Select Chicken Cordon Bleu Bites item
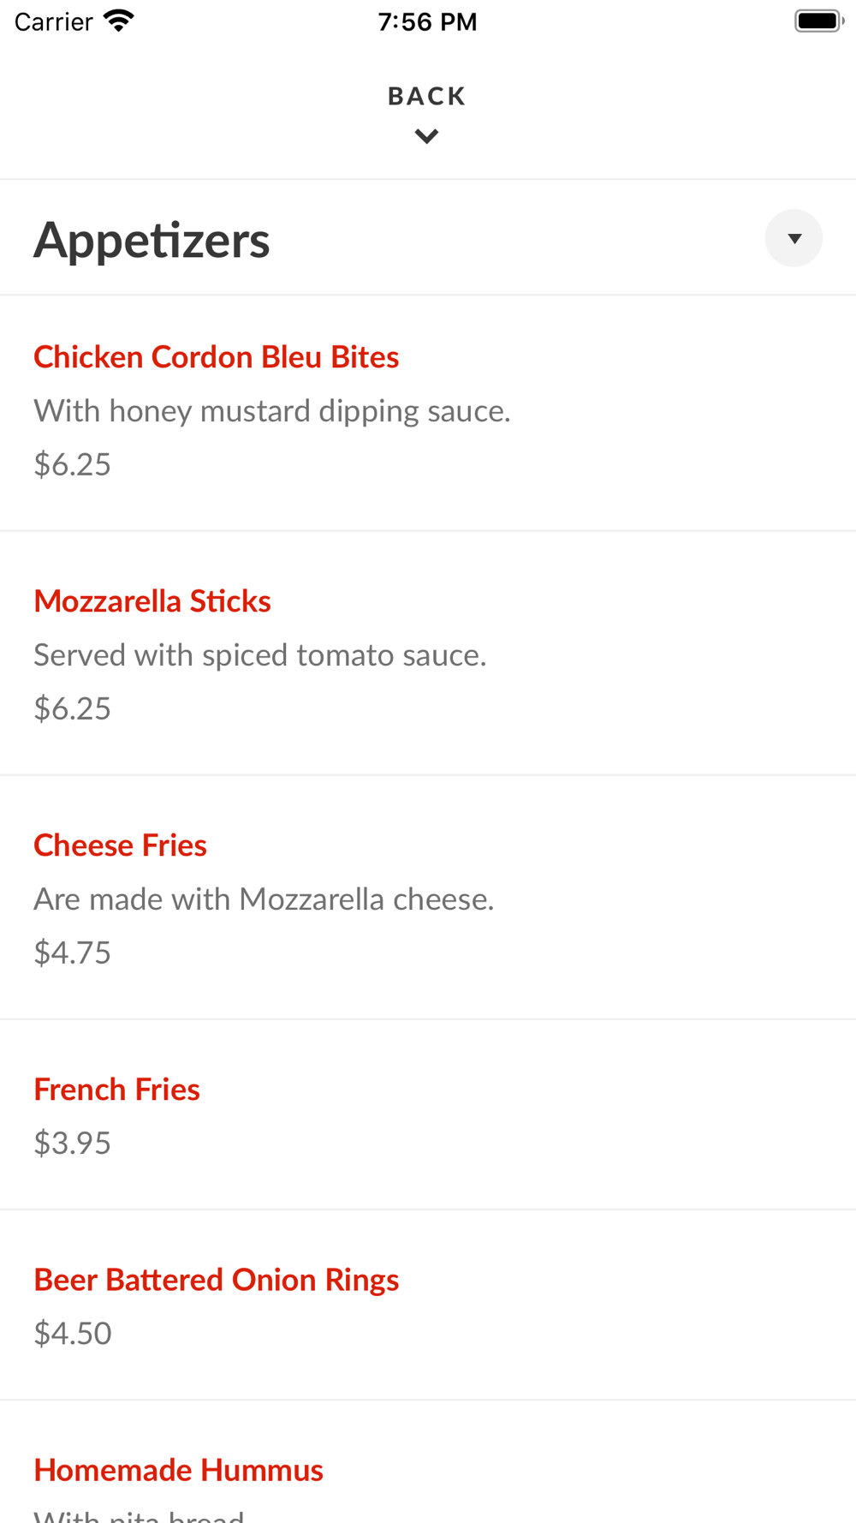 pyautogui.click(x=216, y=357)
